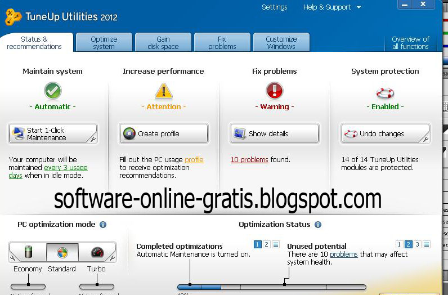Click the red Warning exclamation icon
This screenshot has height=295, width=448.
(x=274, y=91)
